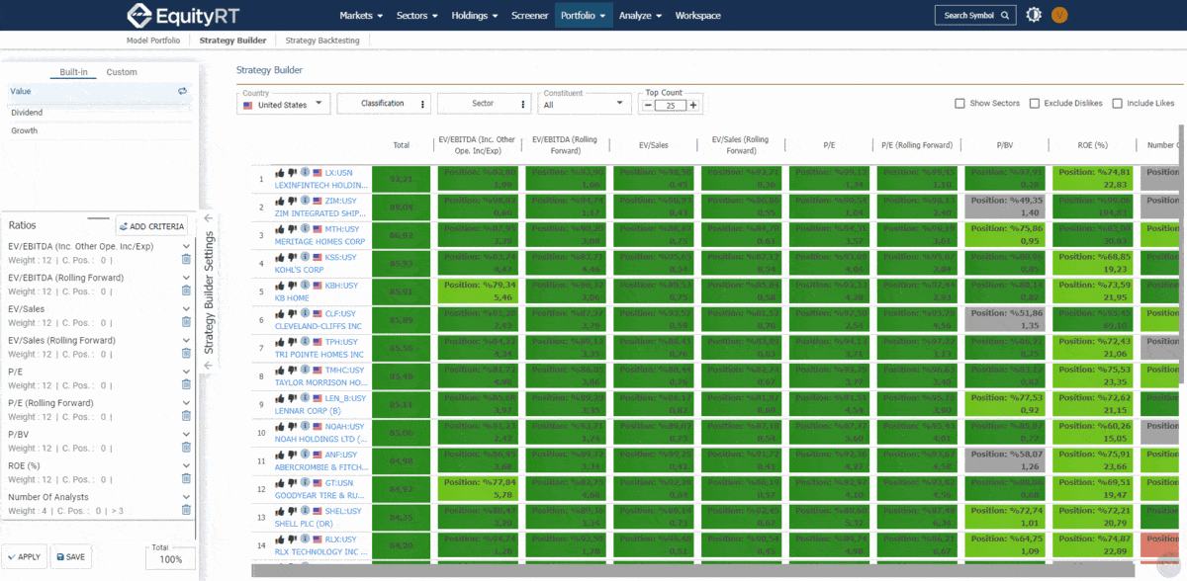This screenshot has height=581, width=1187.
Task: Like the LX:USN stock with thumbs up
Action: (x=281, y=172)
